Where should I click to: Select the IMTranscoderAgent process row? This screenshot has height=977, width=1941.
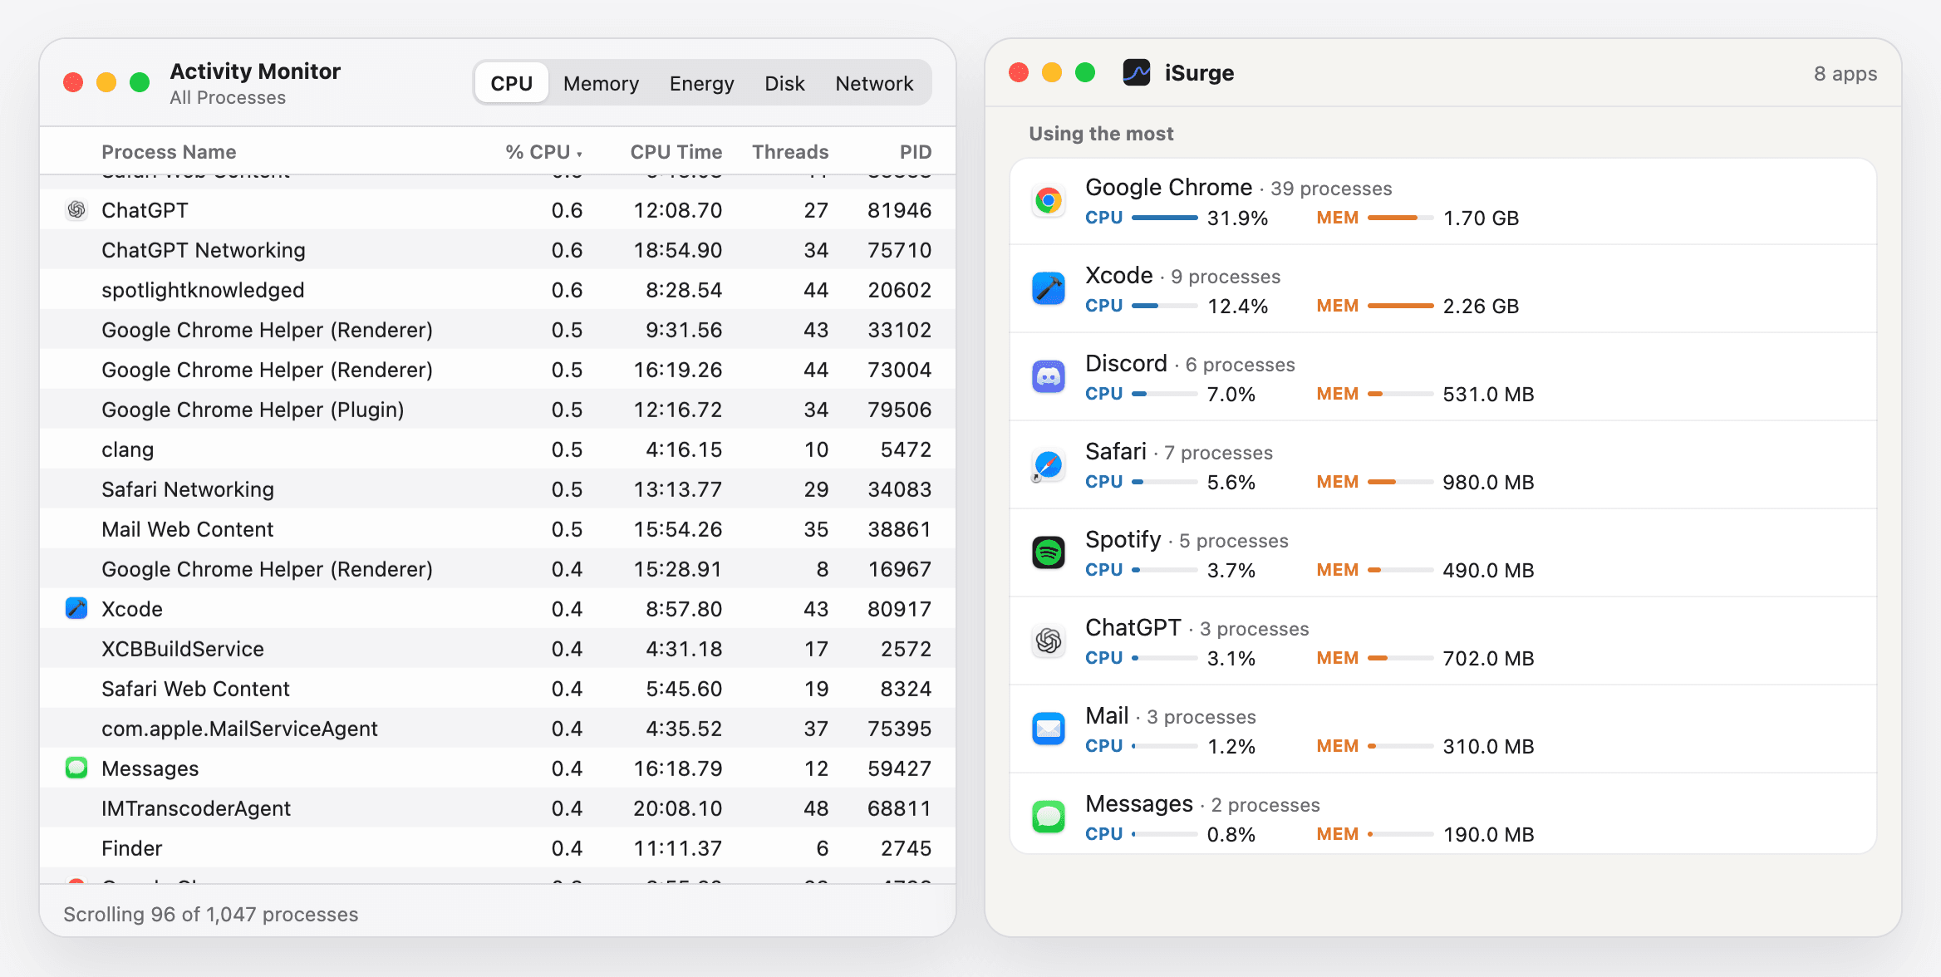(x=498, y=808)
